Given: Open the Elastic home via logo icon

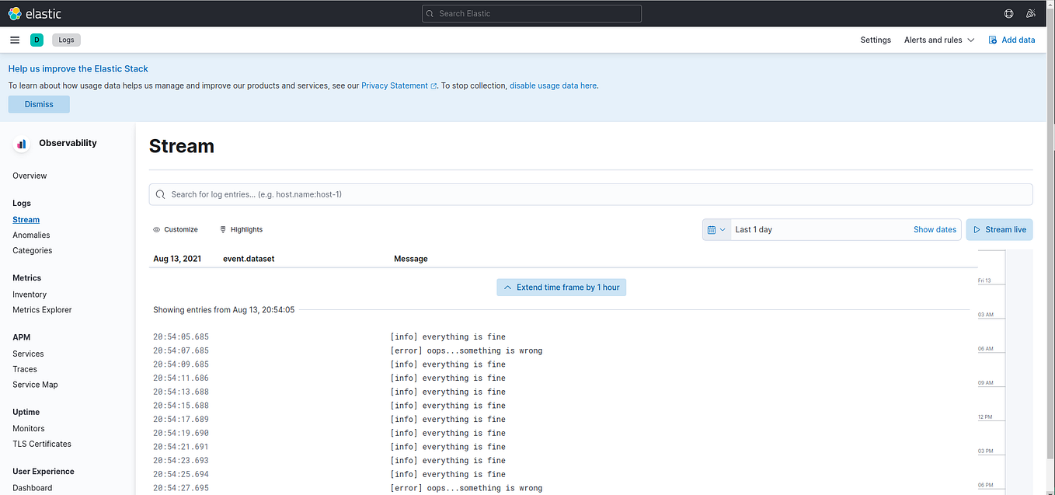Looking at the screenshot, I should [x=13, y=12].
